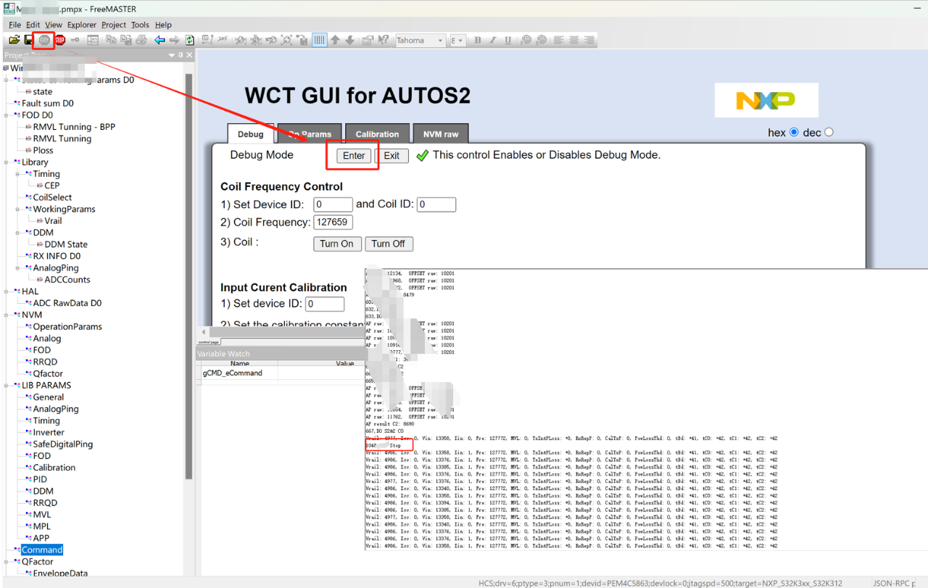Click the red STOP communication icon
Viewport: 928px width, 588px height.
pos(59,41)
